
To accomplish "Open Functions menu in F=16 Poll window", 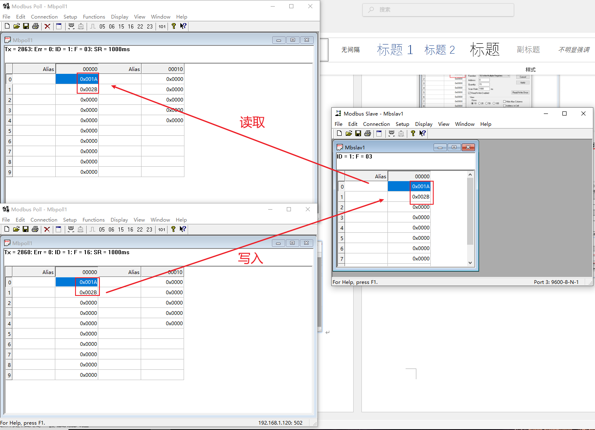I will [94, 220].
